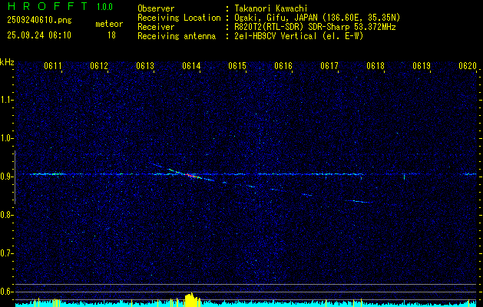Click the echo streak segment below 0618
Viewport: 483px width, 307px height.
click(x=359, y=201)
